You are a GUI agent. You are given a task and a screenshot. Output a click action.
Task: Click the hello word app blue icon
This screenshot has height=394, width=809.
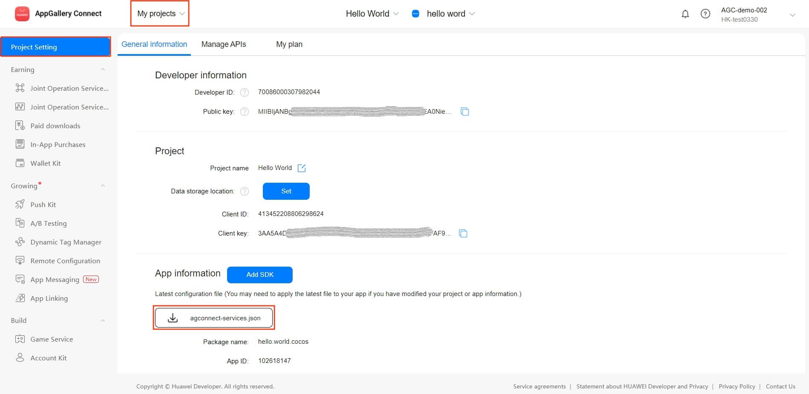click(415, 14)
